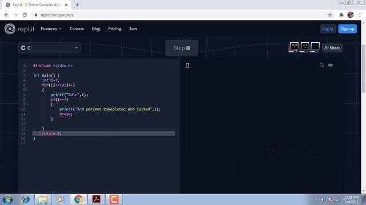Open the Pricing page

click(x=114, y=29)
